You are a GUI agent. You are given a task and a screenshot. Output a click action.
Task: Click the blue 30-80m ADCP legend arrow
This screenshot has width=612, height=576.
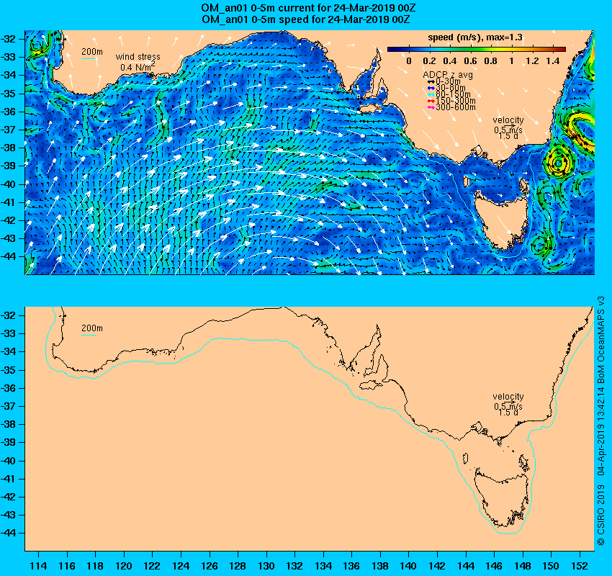point(431,88)
